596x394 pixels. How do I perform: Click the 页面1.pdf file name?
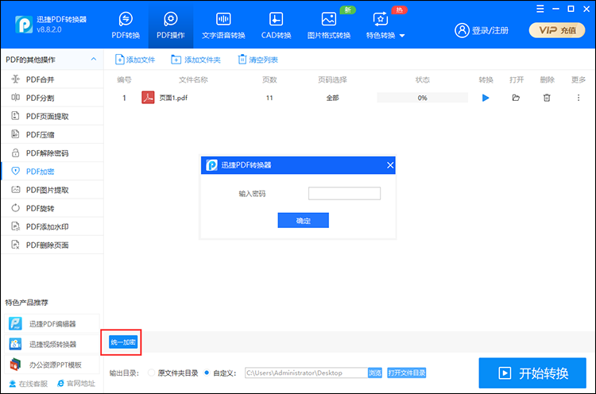(173, 98)
